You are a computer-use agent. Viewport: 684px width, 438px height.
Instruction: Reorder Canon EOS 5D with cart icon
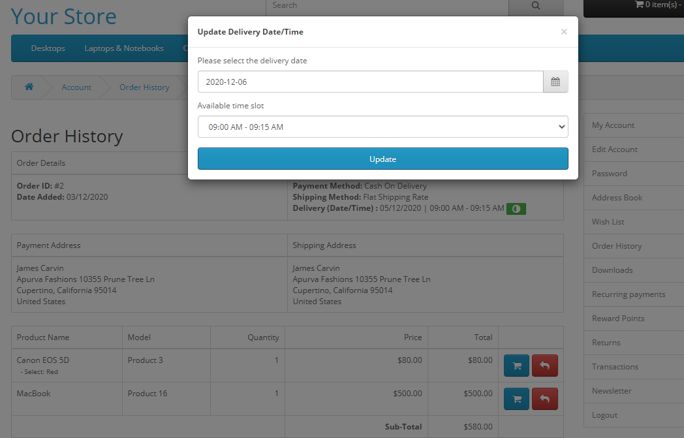click(x=517, y=366)
